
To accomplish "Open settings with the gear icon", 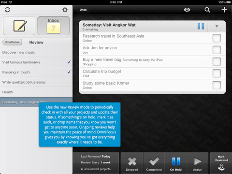I will [65, 10].
